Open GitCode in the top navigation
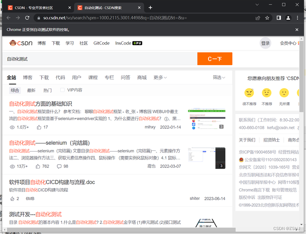306x234 pixels. [x=102, y=43]
